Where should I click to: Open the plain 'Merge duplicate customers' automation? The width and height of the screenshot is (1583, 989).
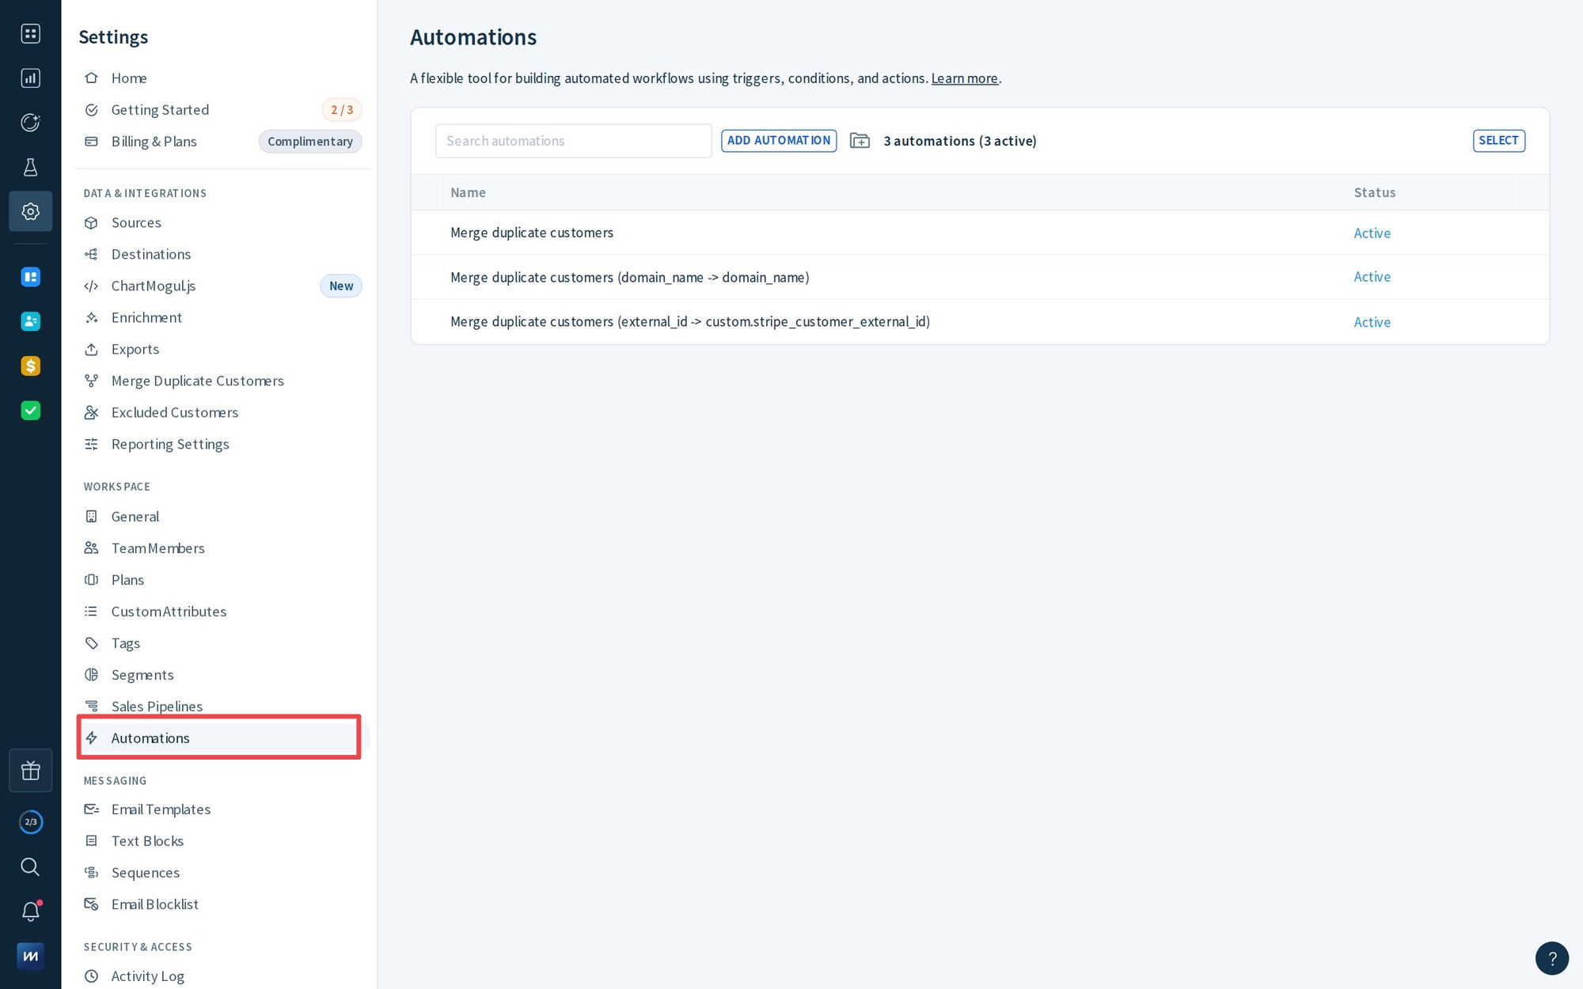pyautogui.click(x=980, y=233)
